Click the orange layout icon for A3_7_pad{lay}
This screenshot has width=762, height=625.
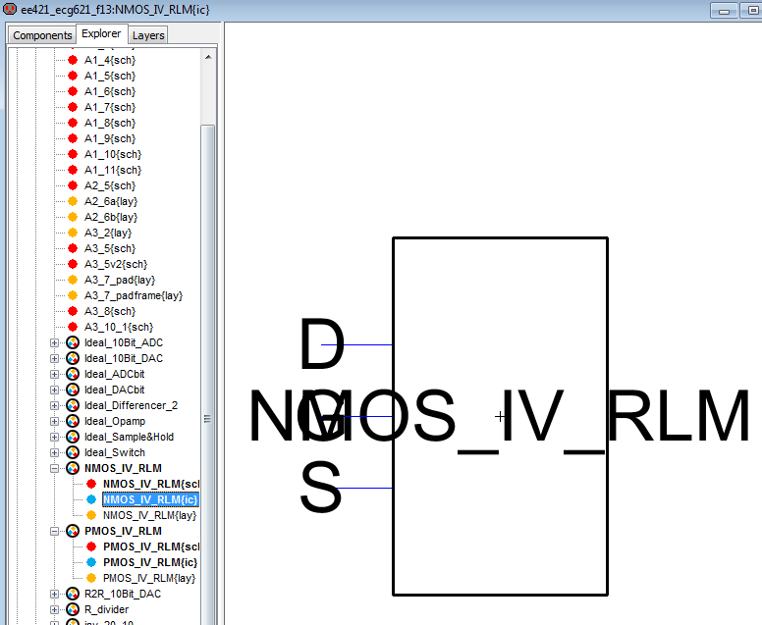73,280
